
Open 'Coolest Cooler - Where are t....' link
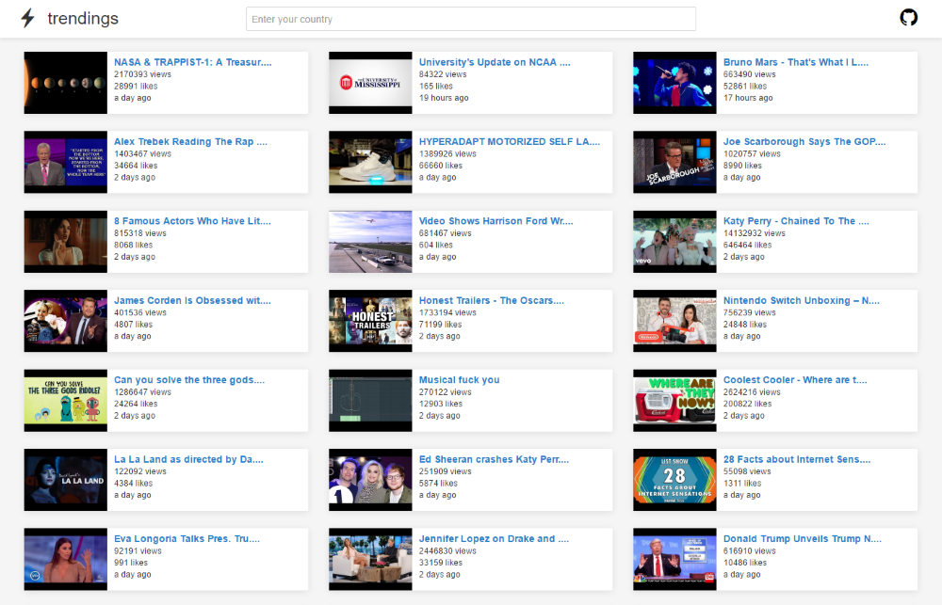(795, 380)
